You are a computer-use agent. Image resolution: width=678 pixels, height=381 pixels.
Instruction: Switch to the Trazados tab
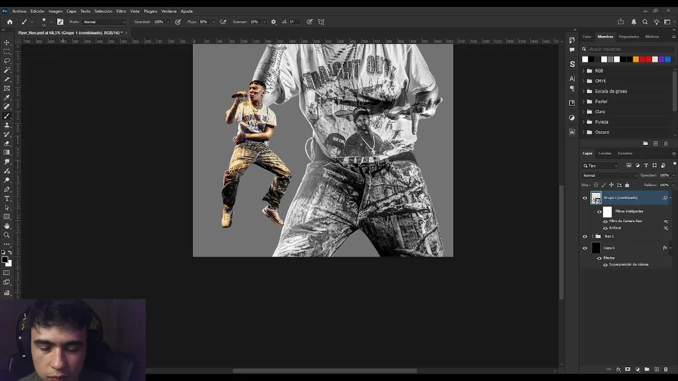pos(625,153)
